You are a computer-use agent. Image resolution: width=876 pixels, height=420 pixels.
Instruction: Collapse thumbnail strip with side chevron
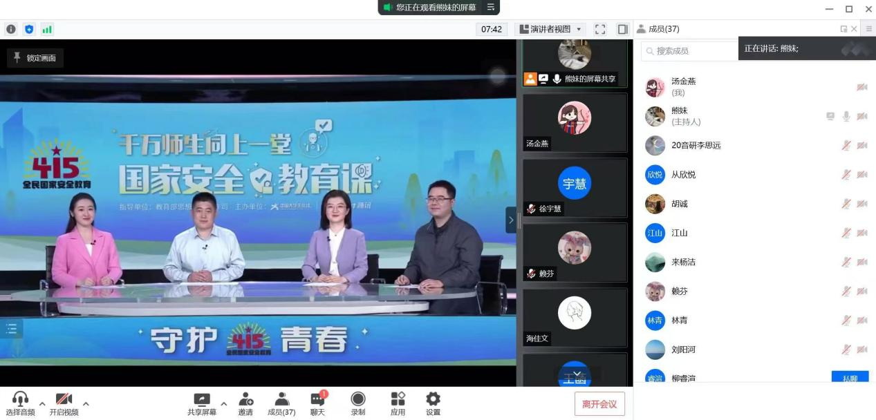click(511, 220)
